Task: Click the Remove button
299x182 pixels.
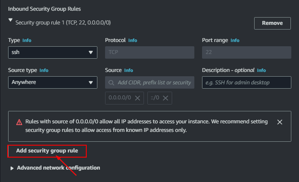Action: [x=272, y=23]
